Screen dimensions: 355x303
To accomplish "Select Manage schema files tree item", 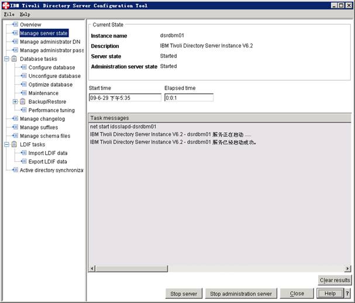I will [45, 136].
